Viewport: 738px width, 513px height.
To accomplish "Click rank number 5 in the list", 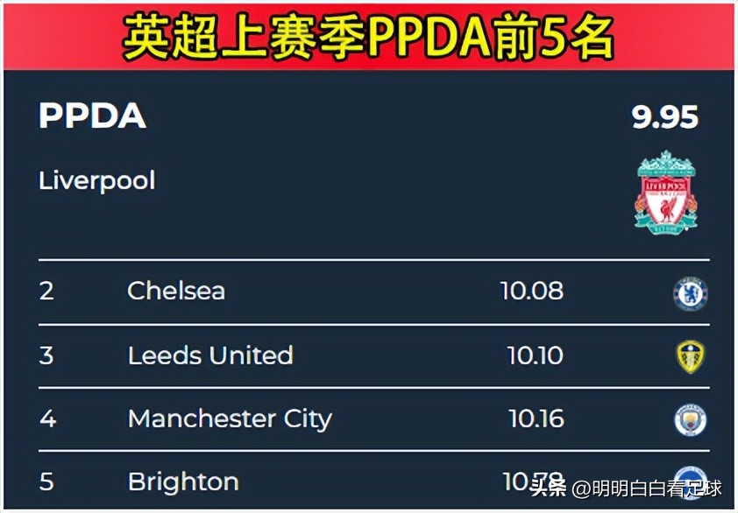I will click(x=46, y=482).
